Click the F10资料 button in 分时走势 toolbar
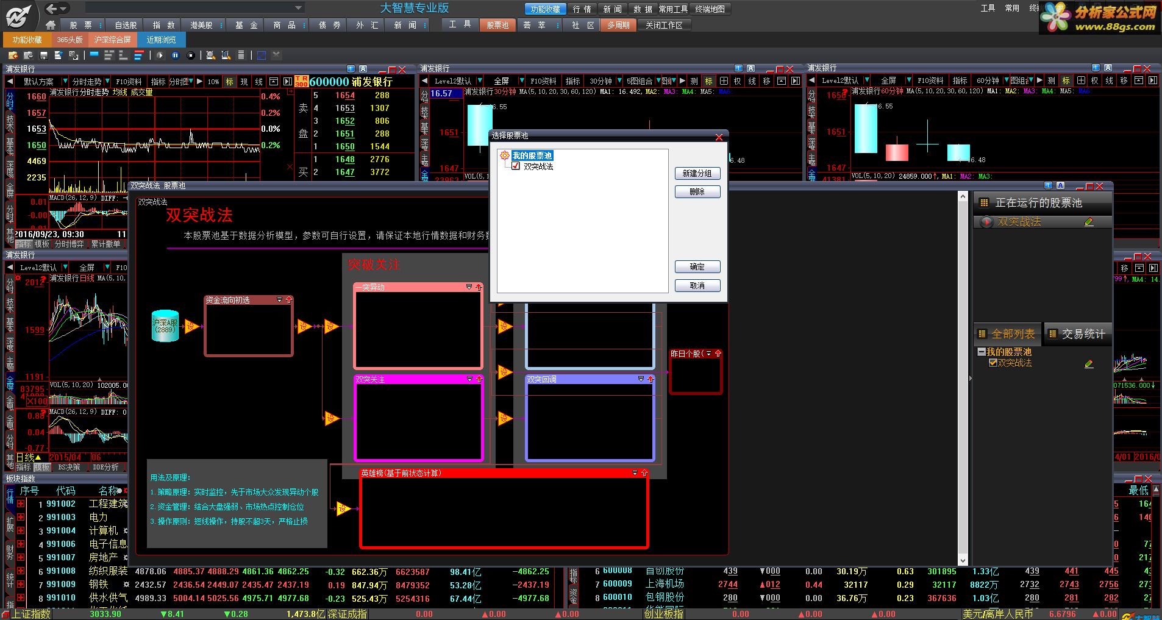The height and width of the screenshot is (620, 1162). 129,82
